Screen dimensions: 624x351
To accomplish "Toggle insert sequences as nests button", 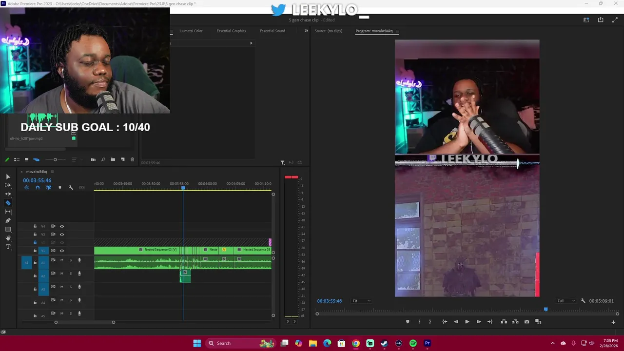I will [x=26, y=188].
